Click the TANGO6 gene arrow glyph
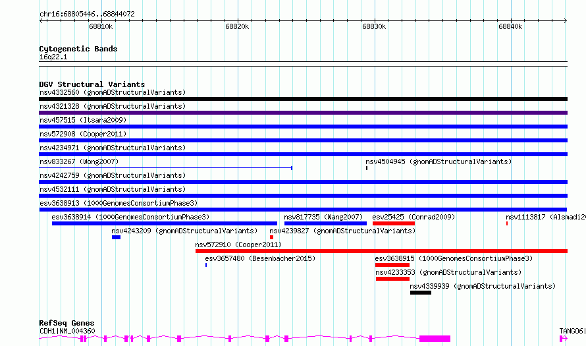 pyautogui.click(x=564, y=339)
